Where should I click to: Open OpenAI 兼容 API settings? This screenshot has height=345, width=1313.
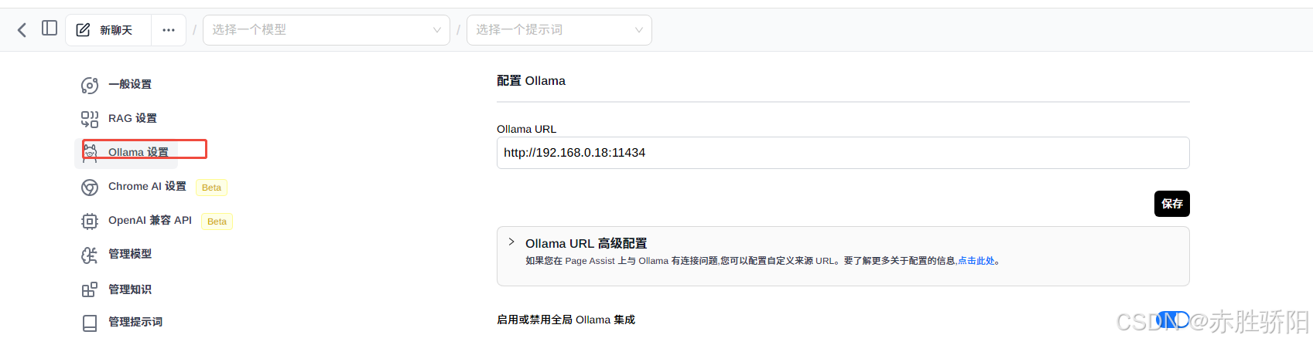pos(150,220)
